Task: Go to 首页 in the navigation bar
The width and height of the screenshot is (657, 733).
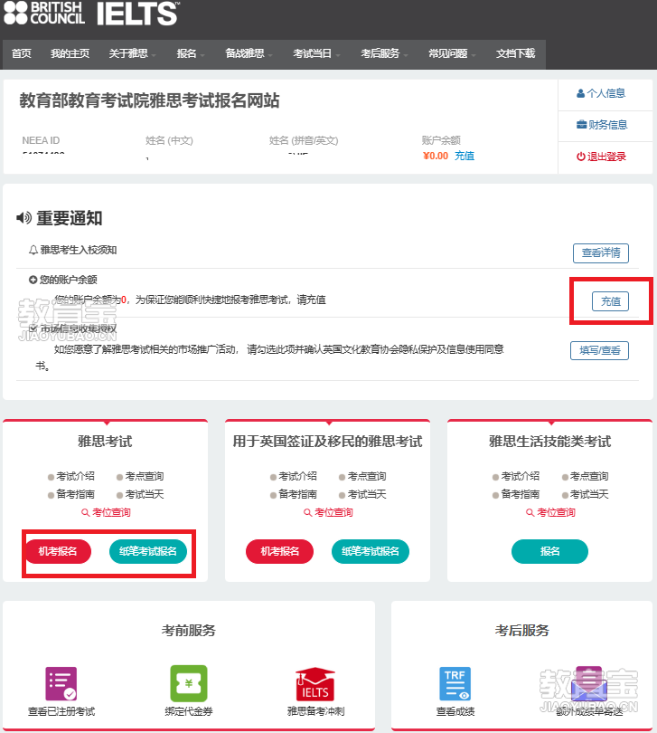Action: (22, 53)
